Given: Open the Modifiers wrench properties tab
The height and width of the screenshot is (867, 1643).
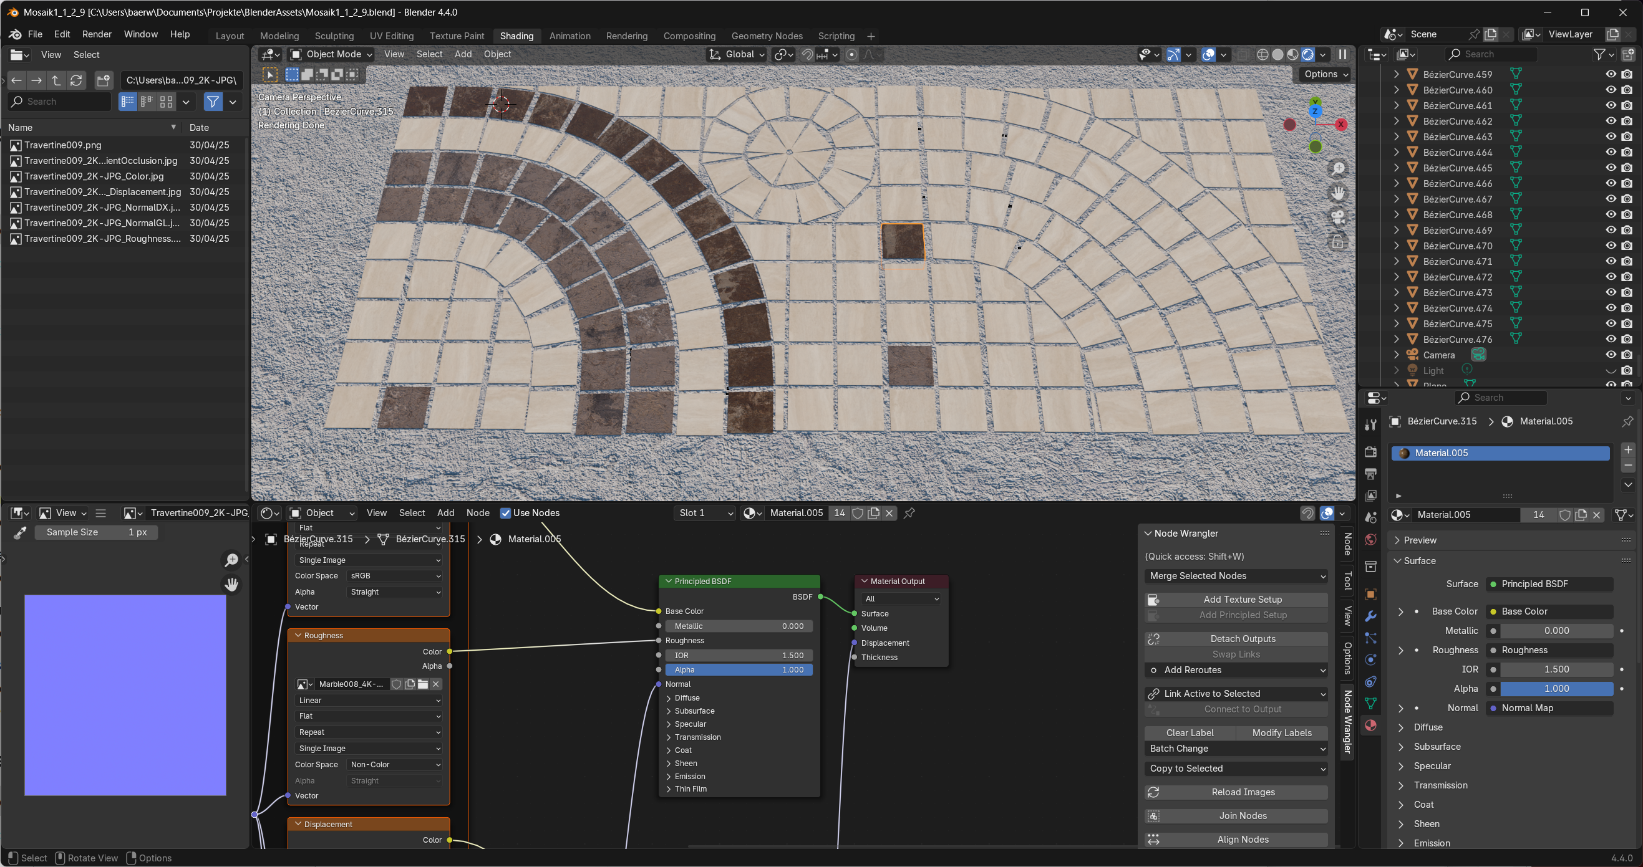Looking at the screenshot, I should coord(1370,616).
